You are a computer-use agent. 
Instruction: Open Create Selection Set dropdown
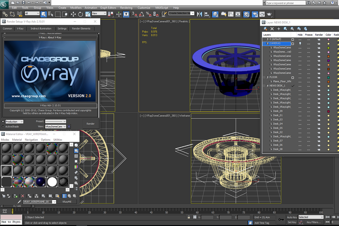pyautogui.click(x=181, y=13)
